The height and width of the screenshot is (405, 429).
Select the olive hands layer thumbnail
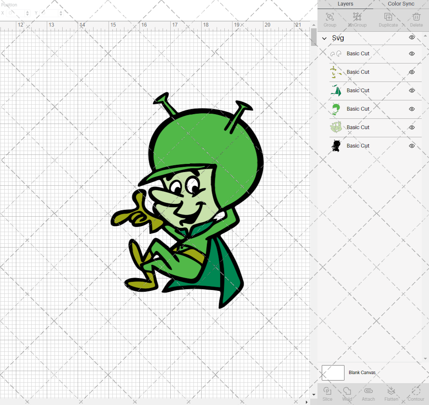coord(336,72)
